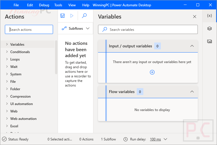Click the 0 Actions status text
The height and width of the screenshot is (145, 217).
click(86, 139)
